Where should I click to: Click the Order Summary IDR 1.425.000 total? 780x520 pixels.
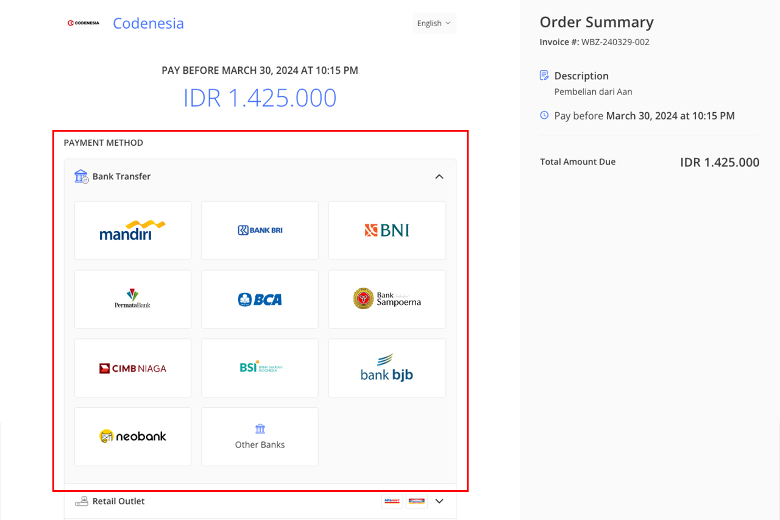(x=720, y=162)
